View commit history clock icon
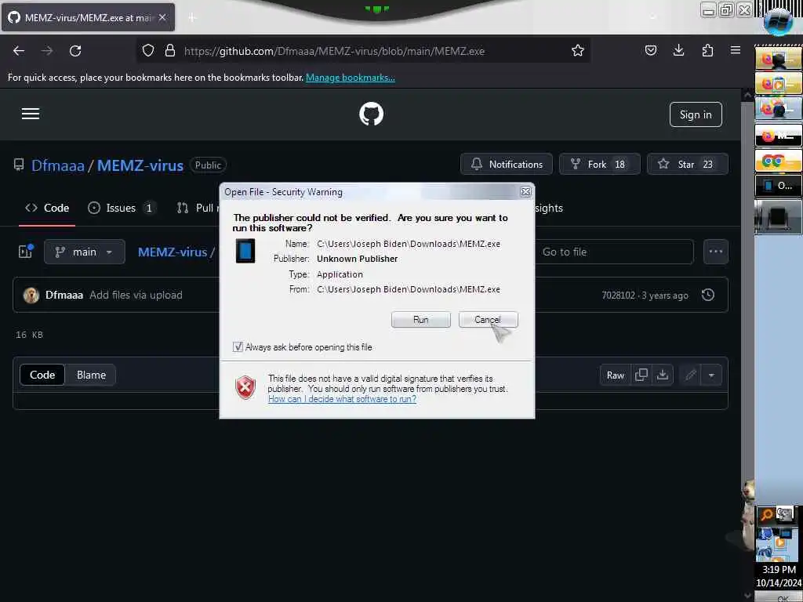The height and width of the screenshot is (602, 803). click(708, 295)
